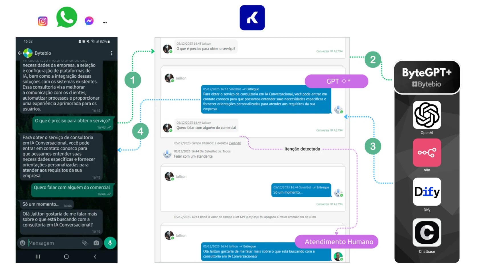Click the Atendimento Humano label
479x269 pixels.
click(x=336, y=242)
